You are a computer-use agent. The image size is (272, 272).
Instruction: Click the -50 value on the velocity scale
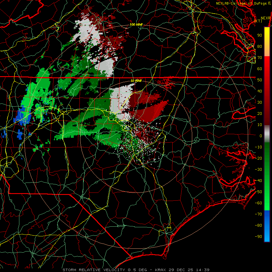click(258, 192)
